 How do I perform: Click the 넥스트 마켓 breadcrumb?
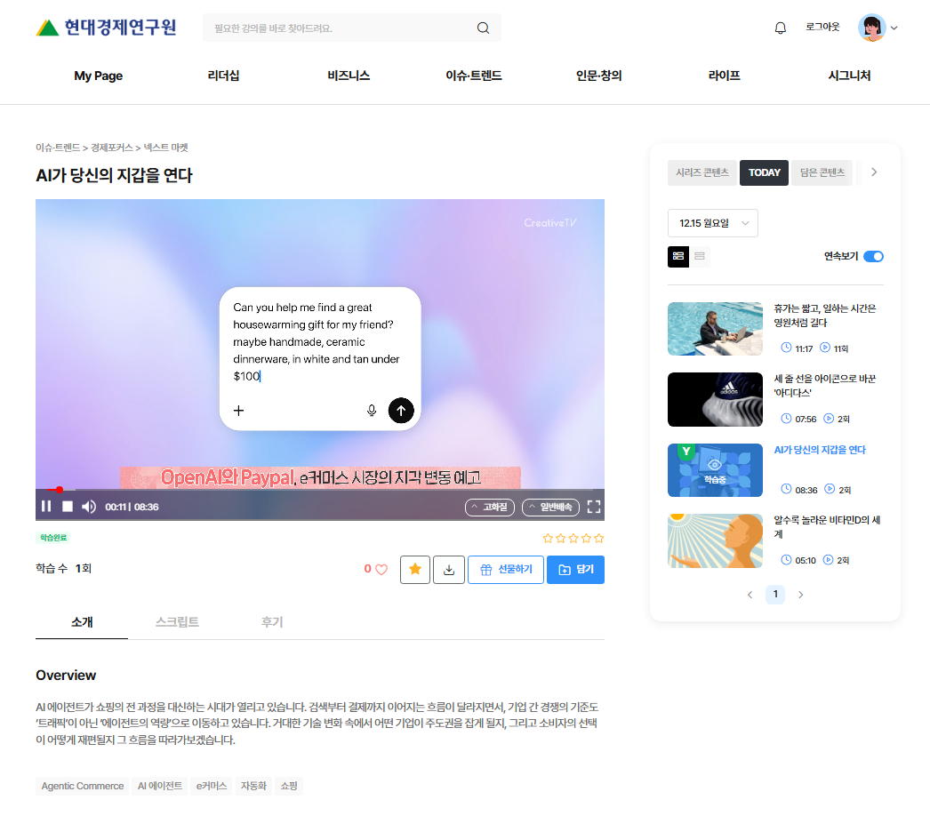click(165, 147)
